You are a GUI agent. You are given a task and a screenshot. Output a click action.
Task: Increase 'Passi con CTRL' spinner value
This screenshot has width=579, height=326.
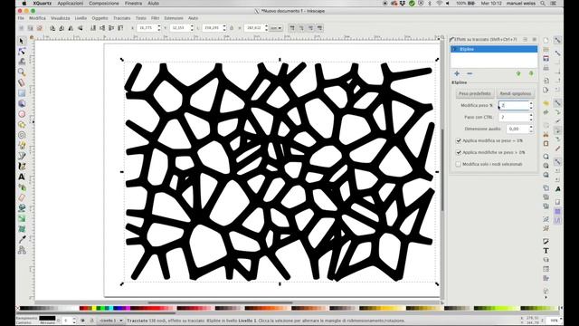(x=531, y=115)
